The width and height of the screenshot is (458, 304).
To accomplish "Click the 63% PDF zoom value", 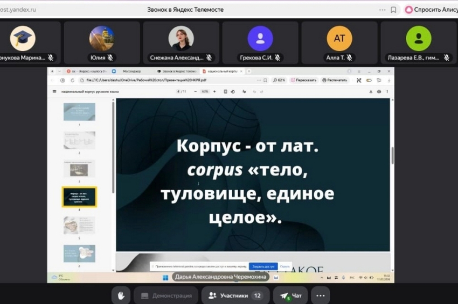I will 205,91.
